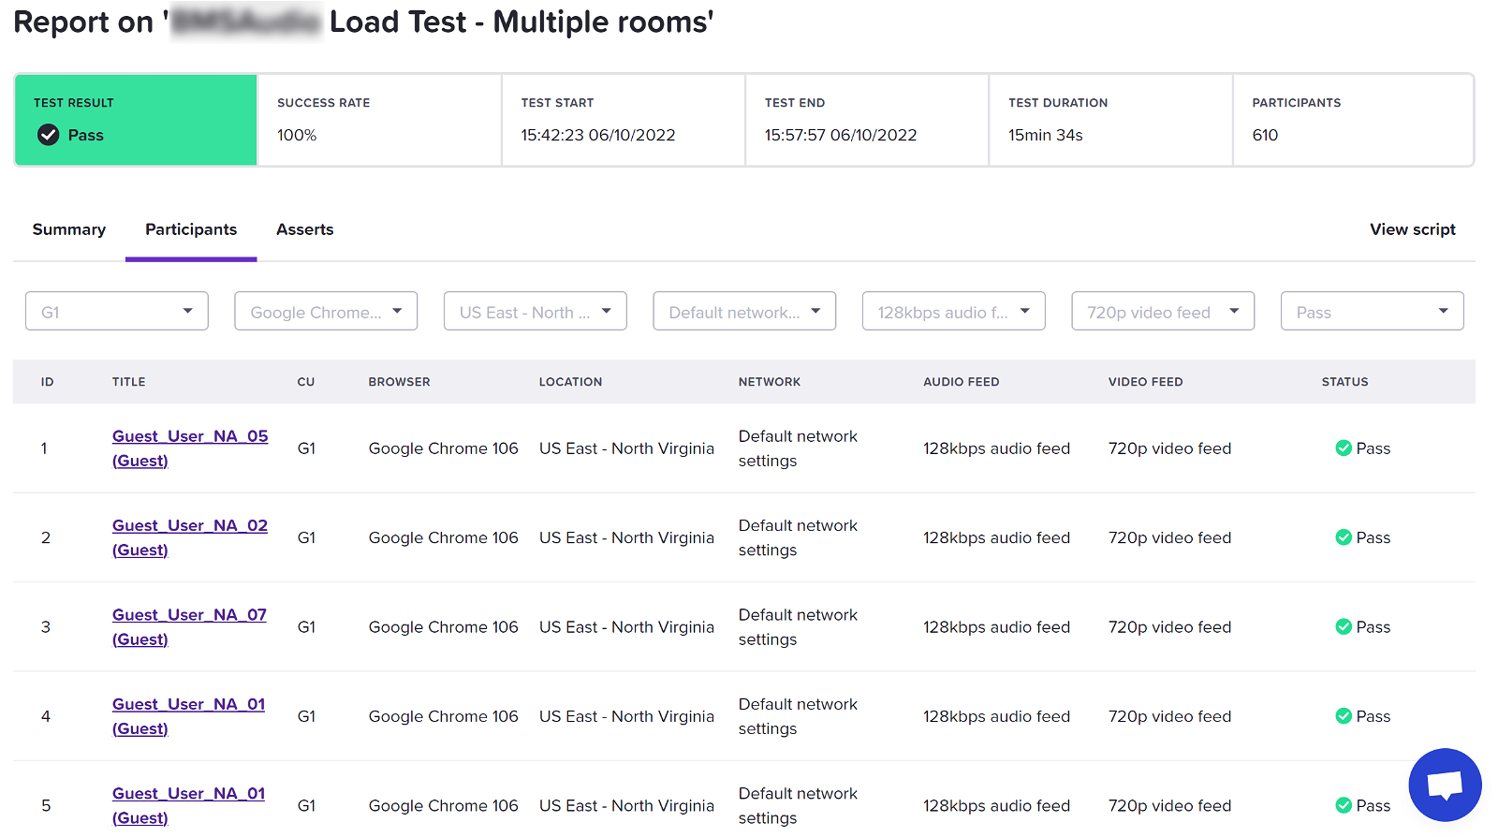Select the Participants tab
The image size is (1498, 837).
(x=191, y=229)
